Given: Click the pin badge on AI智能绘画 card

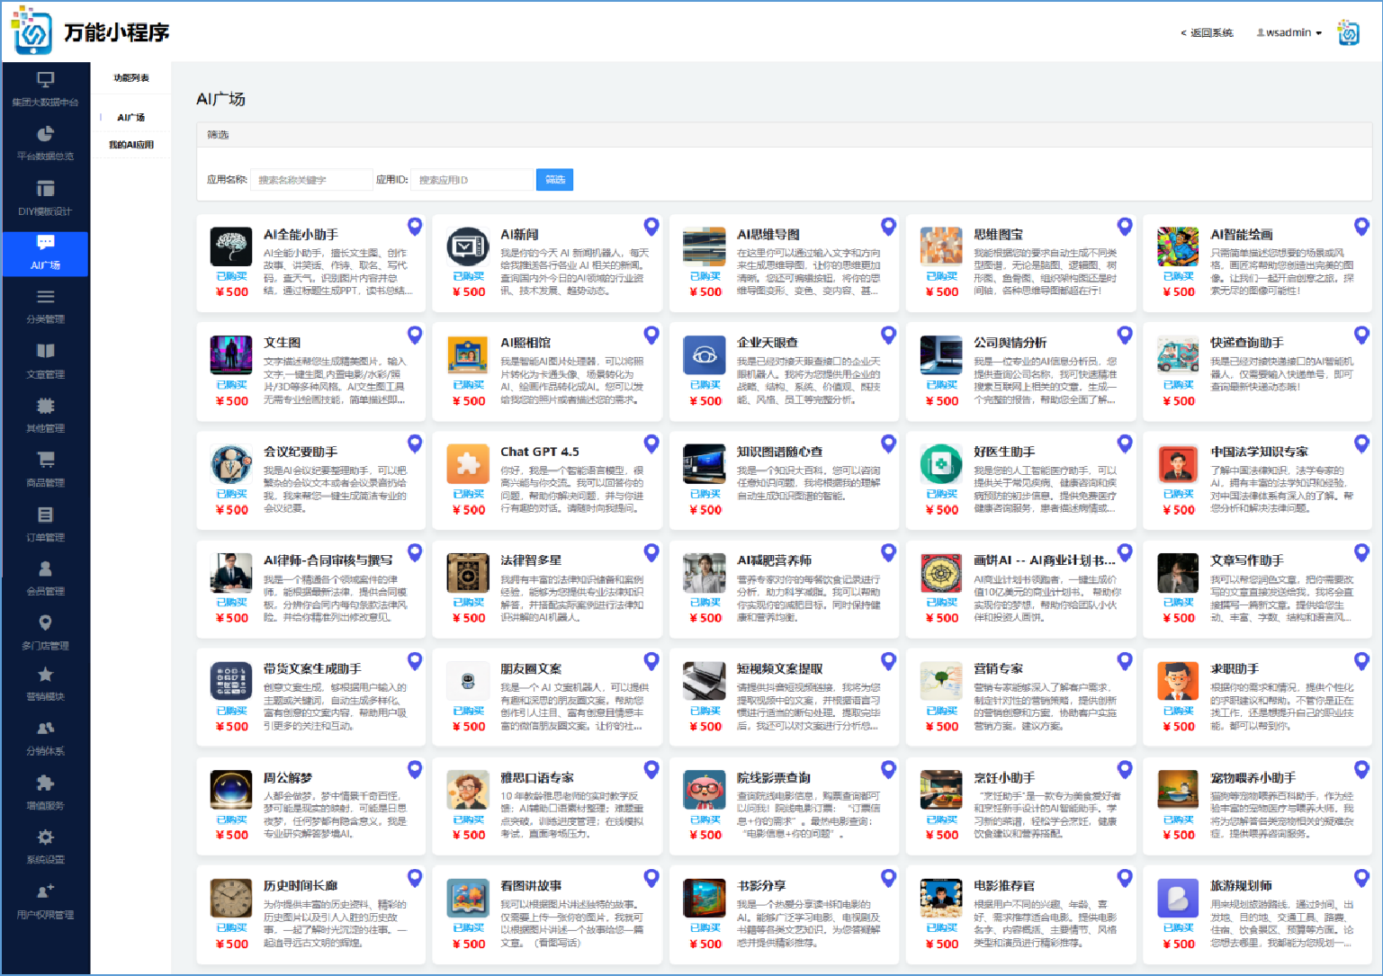Looking at the screenshot, I should tap(1361, 226).
